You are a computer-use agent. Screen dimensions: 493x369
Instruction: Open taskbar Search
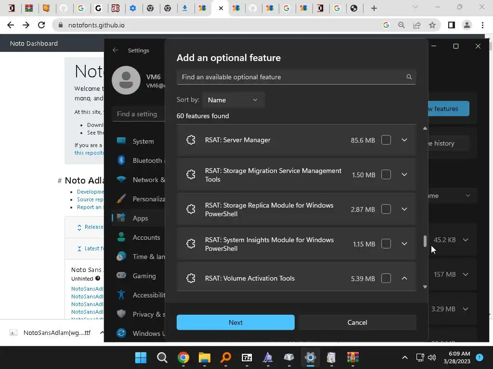tap(162, 357)
